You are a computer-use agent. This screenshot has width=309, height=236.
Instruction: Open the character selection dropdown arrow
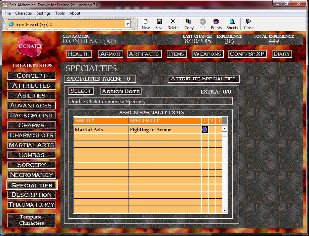pos(128,24)
